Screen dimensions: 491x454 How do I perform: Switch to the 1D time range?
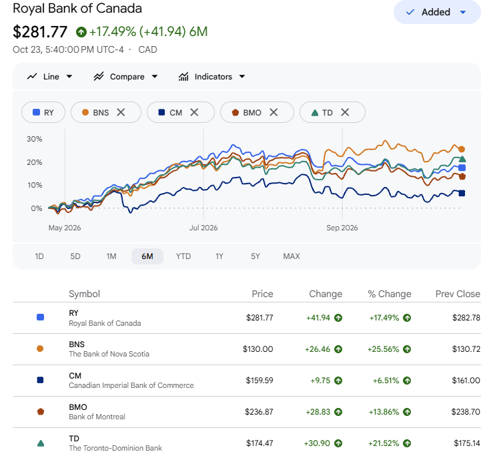(x=39, y=256)
